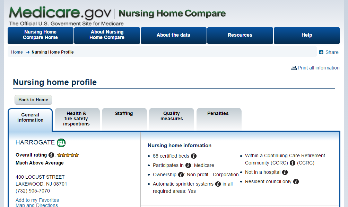Open the Health & fire safety inspections tab
This screenshot has width=348, height=207.
pyautogui.click(x=77, y=119)
